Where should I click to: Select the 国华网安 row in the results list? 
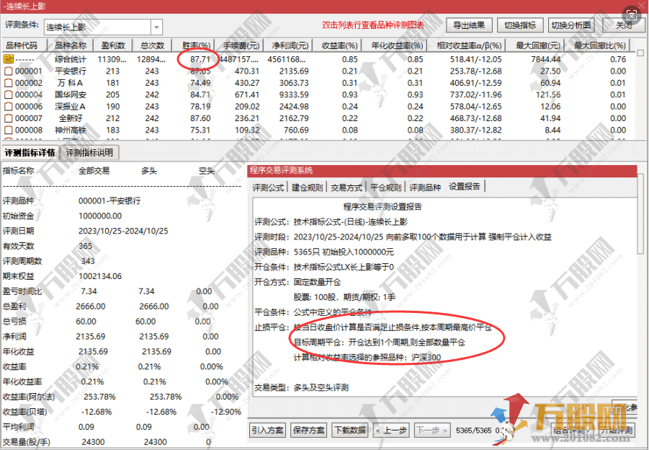point(72,94)
